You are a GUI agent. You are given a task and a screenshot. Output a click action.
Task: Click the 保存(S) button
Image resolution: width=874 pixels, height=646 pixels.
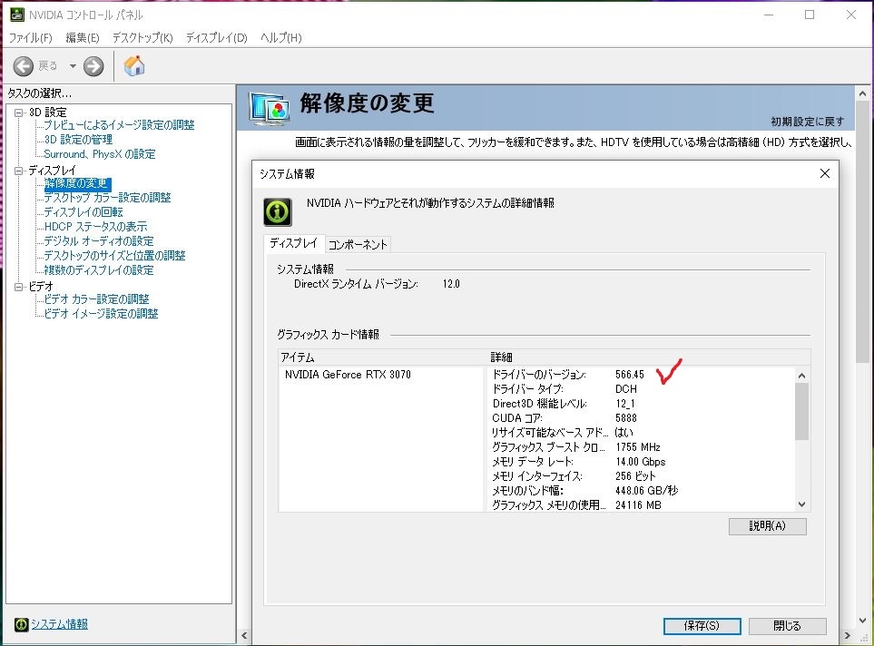[x=702, y=626]
